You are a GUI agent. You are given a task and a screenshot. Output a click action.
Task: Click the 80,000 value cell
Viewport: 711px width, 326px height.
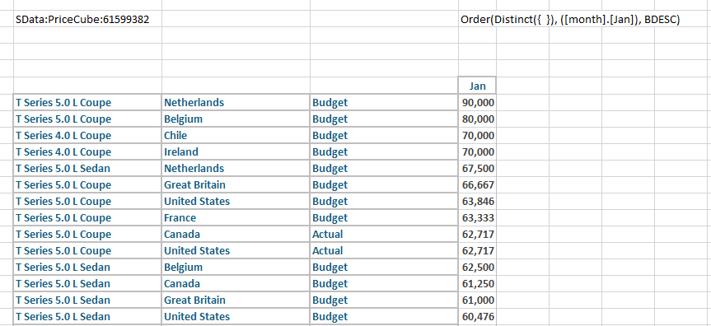click(x=477, y=119)
